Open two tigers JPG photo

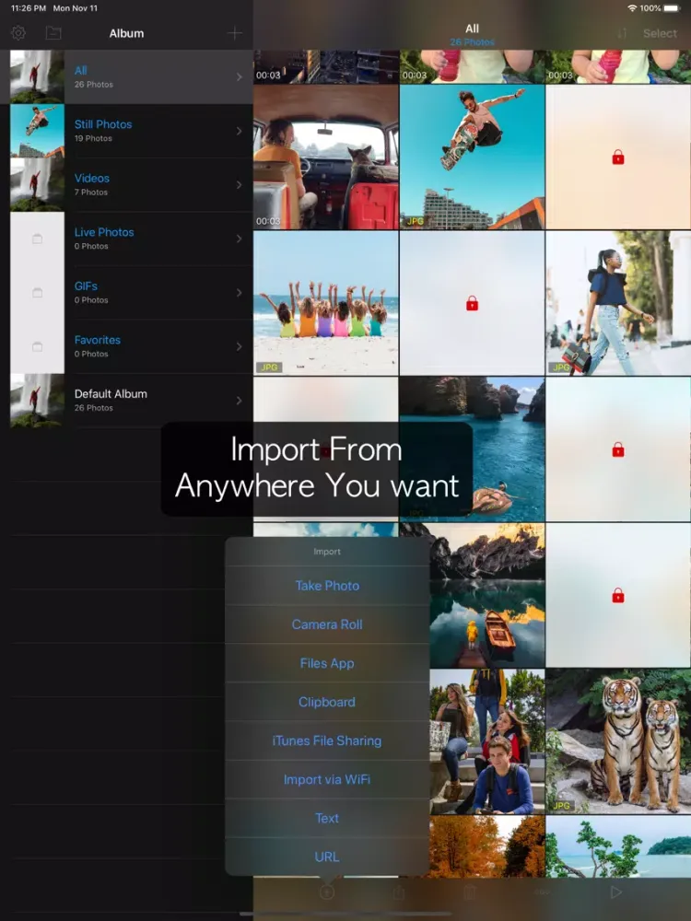tap(618, 741)
